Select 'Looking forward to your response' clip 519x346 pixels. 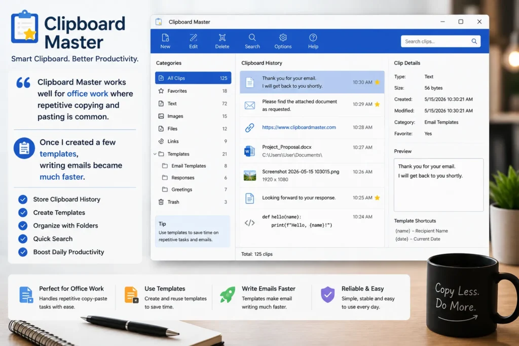(x=312, y=198)
